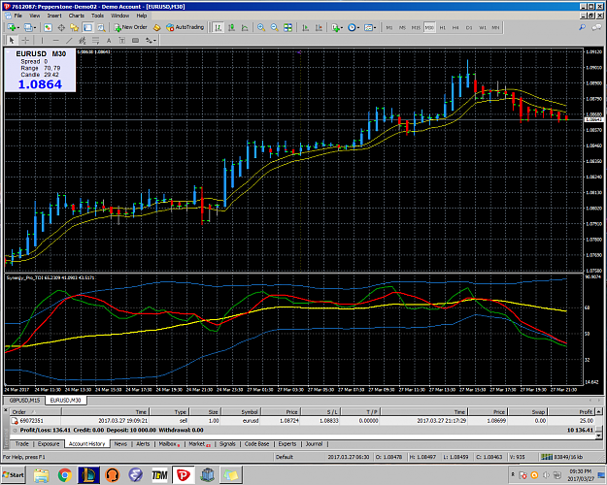607x485 pixels.
Task: Select the crosshair tool
Action: coord(25,40)
